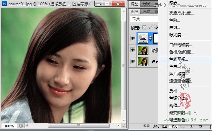Add a layer mask with mask icon
The image size is (212, 131).
click(x=164, y=126)
